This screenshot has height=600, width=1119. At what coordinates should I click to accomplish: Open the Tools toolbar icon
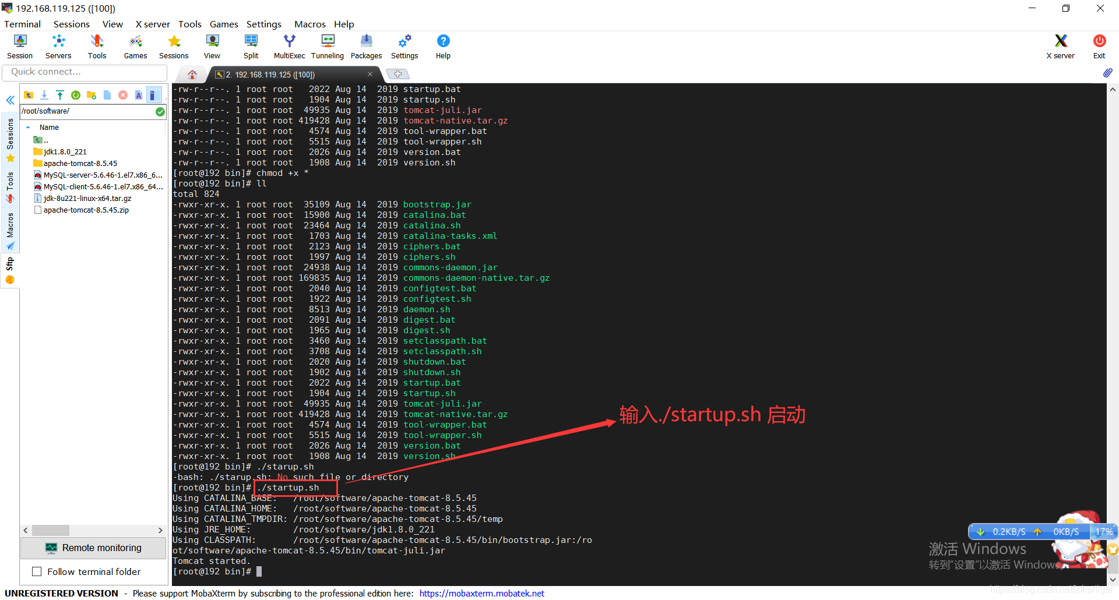(97, 47)
